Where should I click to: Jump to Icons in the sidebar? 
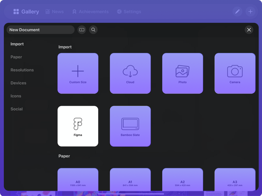16,96
